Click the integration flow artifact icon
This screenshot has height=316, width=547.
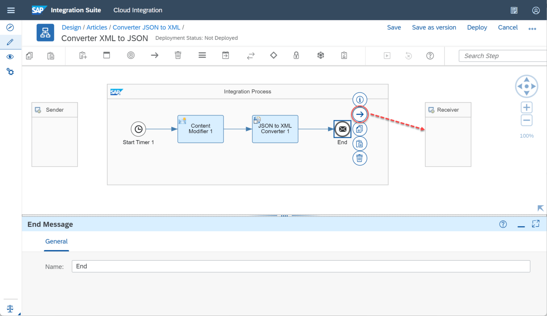pyautogui.click(x=45, y=32)
